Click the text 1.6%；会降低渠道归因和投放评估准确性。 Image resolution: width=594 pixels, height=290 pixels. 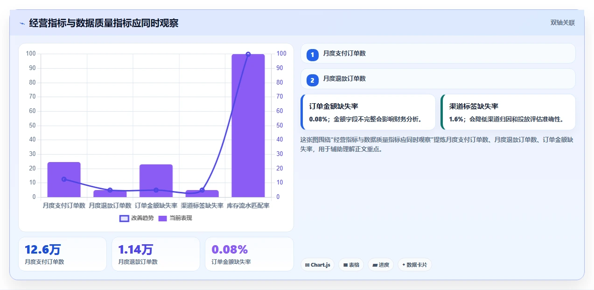(506, 119)
